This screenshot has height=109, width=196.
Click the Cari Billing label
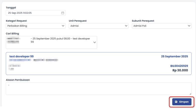click(12, 33)
